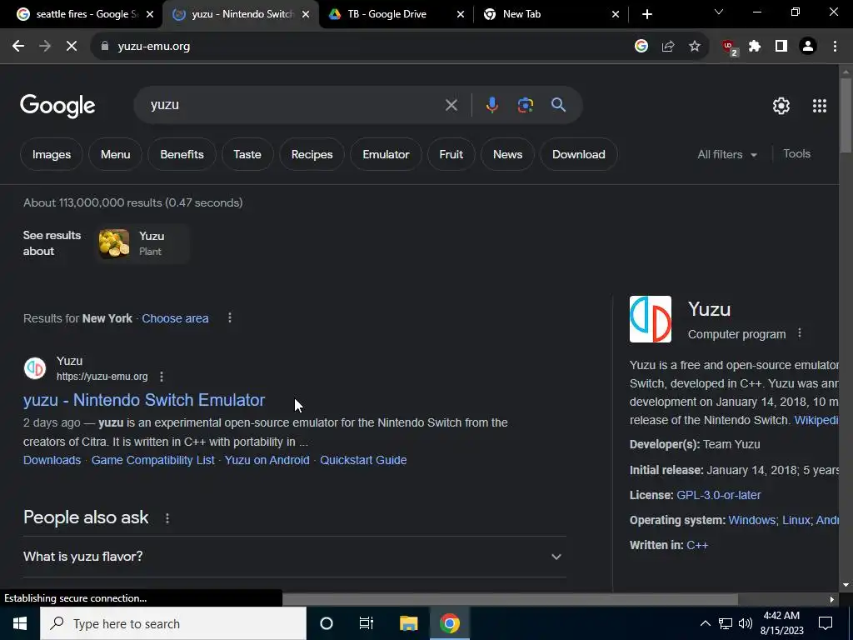The width and height of the screenshot is (853, 640).
Task: Open Cortana circle on taskbar
Action: (x=327, y=623)
